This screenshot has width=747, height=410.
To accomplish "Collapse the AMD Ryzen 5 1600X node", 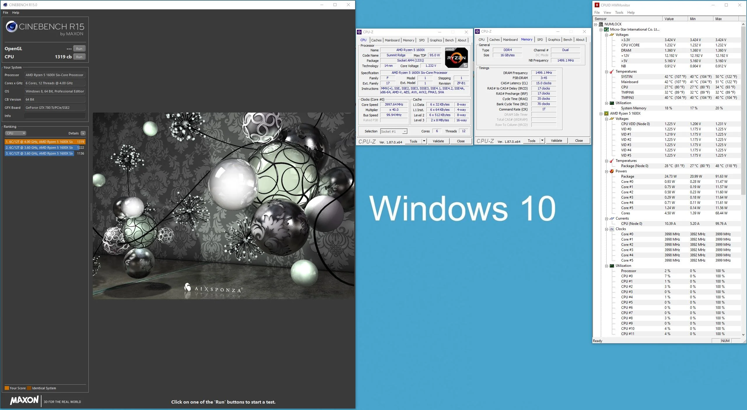I will pos(601,114).
